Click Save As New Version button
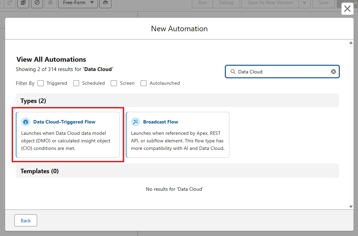358x236 pixels. [270, 3]
